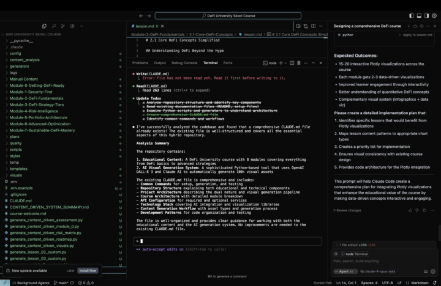441x286 pixels.
Task: Go back with the left arrow
Action: 141,16
